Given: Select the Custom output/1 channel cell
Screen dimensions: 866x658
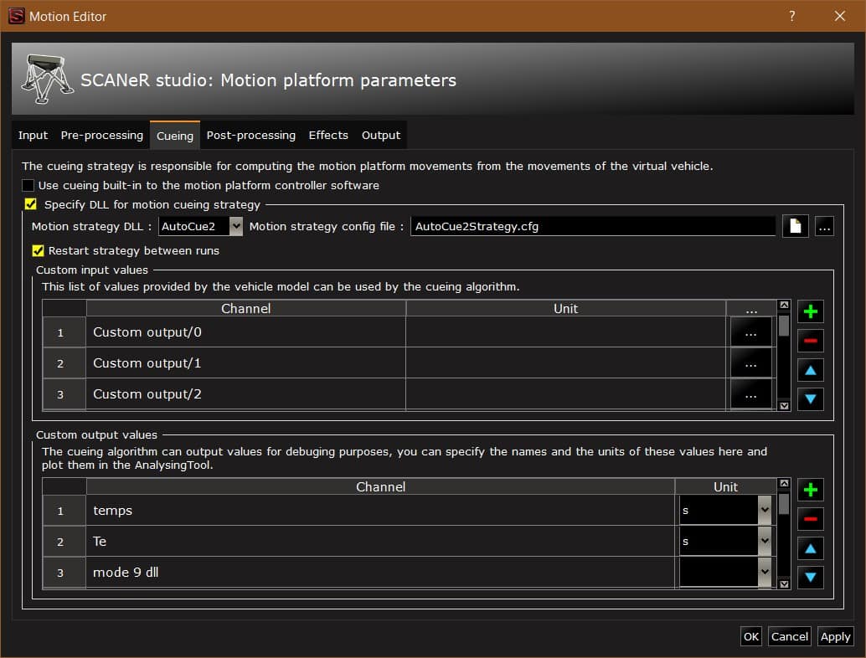Looking at the screenshot, I should 245,363.
